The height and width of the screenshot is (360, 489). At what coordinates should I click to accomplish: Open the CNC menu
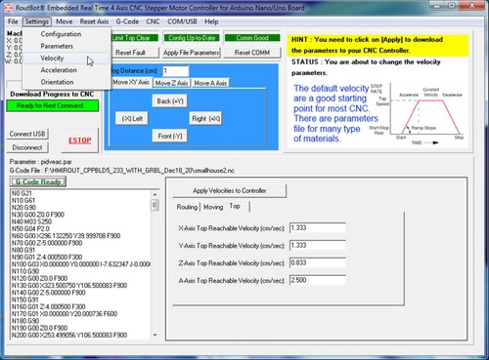pos(153,21)
